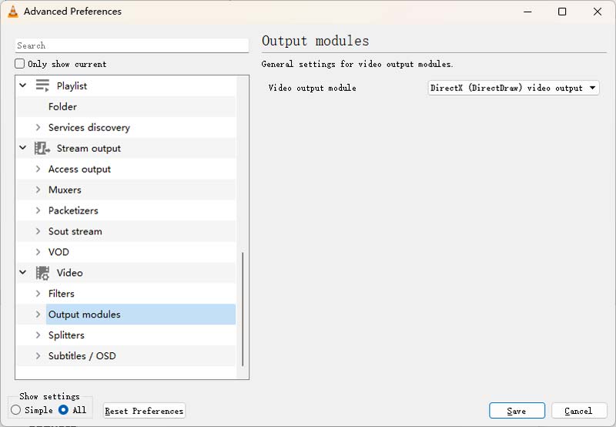Expand the Access output node
This screenshot has height=427, width=616.
point(38,169)
